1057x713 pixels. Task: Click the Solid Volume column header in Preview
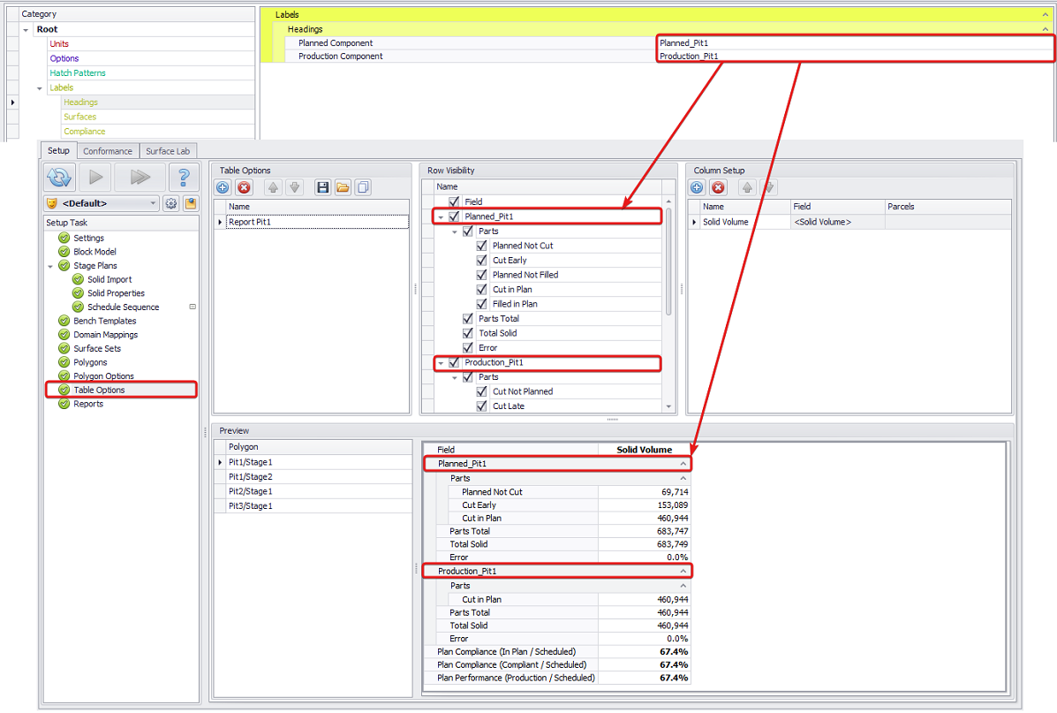click(x=644, y=449)
